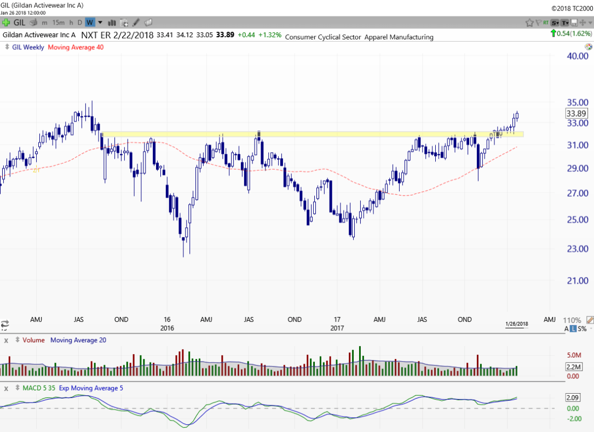This screenshot has width=594, height=432.
Task: Open the color palette icon on chart
Action: (589, 47)
